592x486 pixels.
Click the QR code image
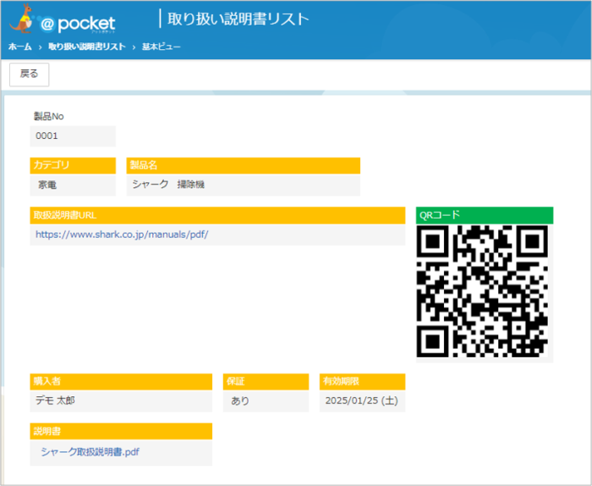pos(482,291)
